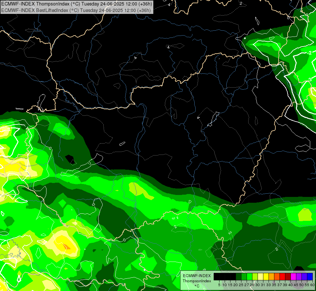
Task: Click the blue 55–60 legend swatch
Action: click(310, 276)
